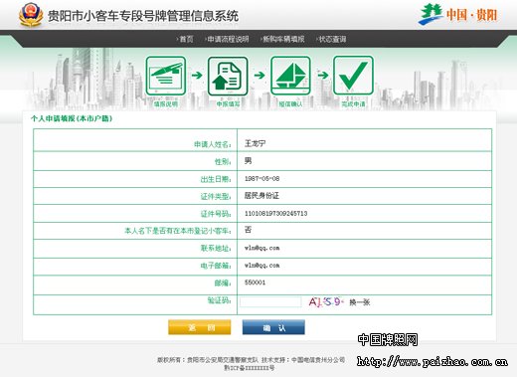
Task: Click the 中国·贵阳 logo
Action: (457, 15)
